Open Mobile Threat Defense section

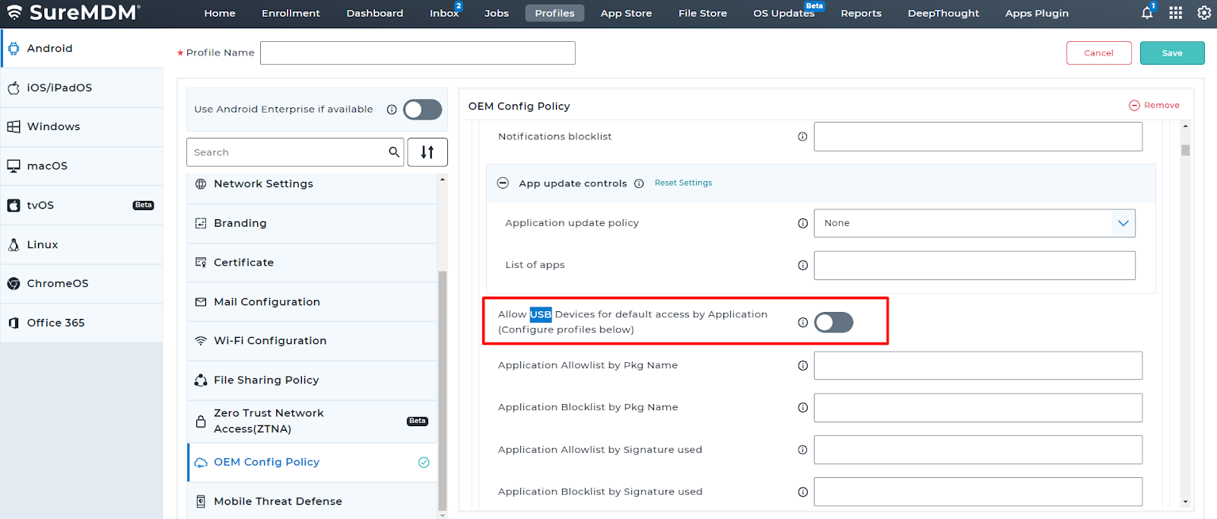click(x=312, y=501)
